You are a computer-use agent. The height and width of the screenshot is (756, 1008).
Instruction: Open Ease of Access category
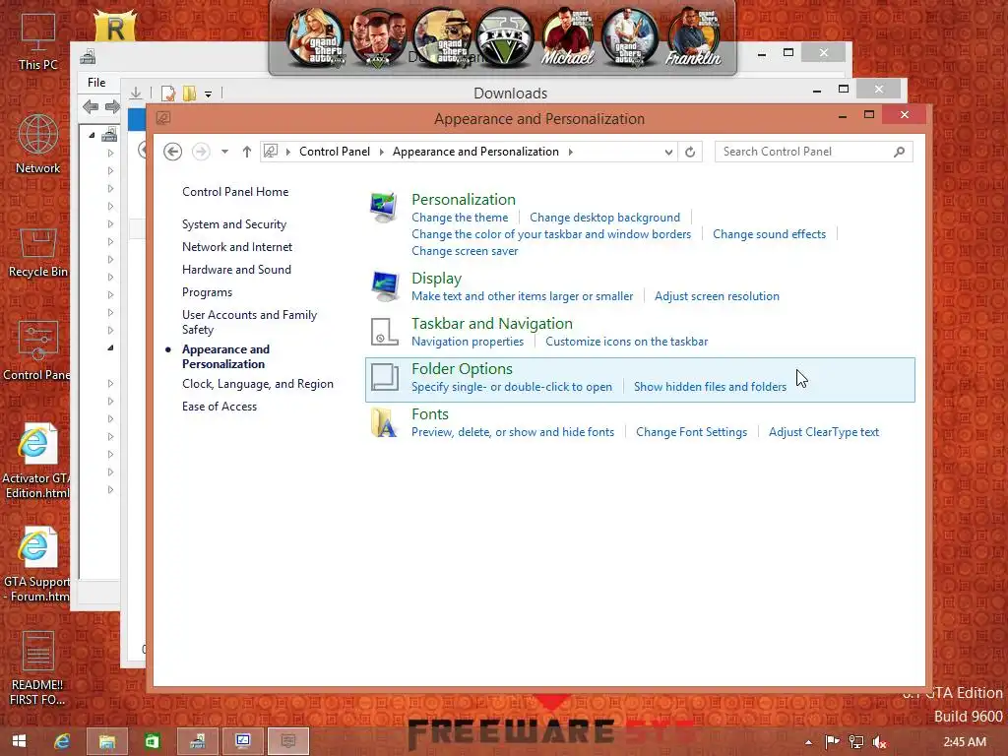[220, 407]
